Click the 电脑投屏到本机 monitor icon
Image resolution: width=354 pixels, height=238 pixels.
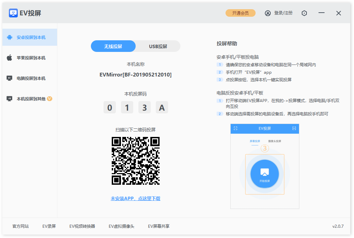point(10,78)
